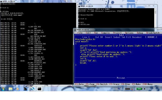Click the Sogou browser taskbar icon
Image resolution: width=162 pixels, height=100 pixels.
33,89
